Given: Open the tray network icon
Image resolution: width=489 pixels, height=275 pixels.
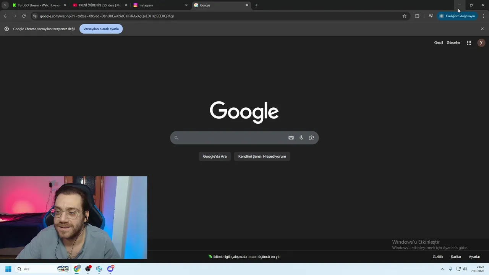Looking at the screenshot, I should click(458, 269).
